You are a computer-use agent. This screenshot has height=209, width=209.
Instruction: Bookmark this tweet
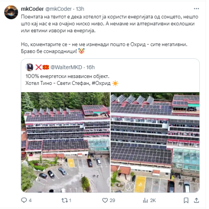click(x=186, y=200)
